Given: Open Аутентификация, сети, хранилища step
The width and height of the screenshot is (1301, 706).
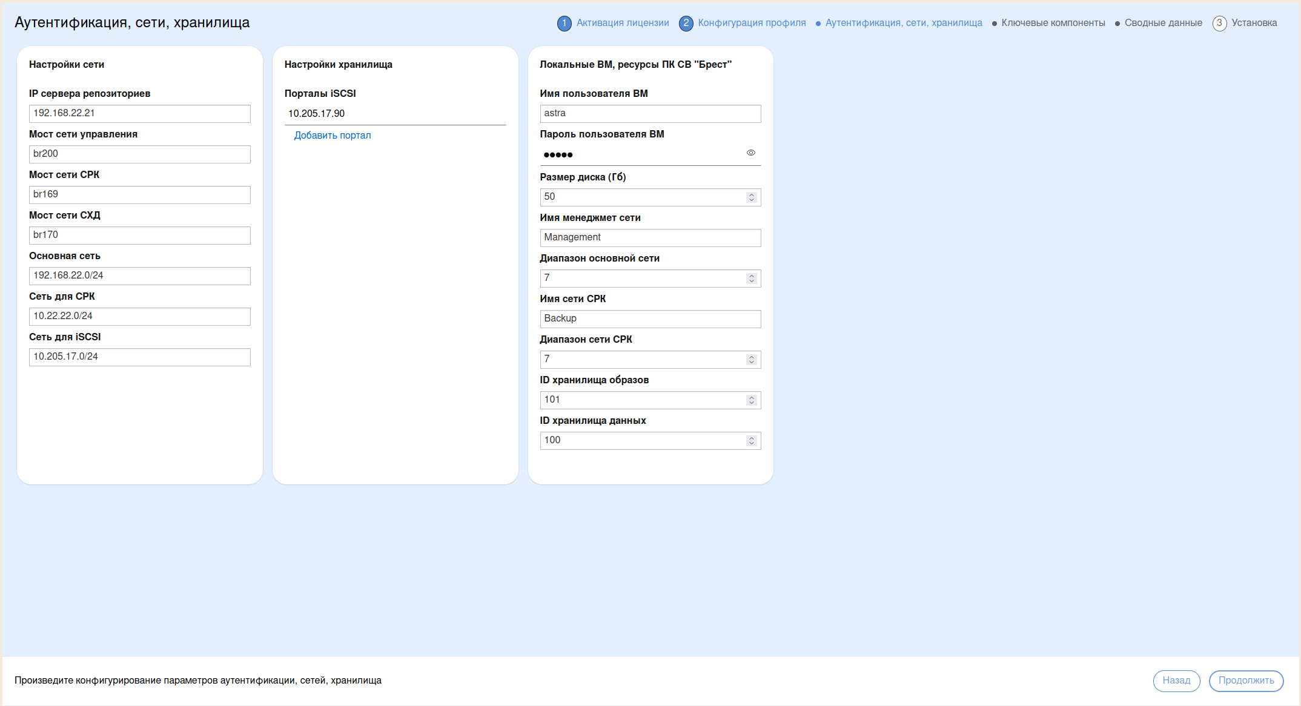Looking at the screenshot, I should click(904, 23).
